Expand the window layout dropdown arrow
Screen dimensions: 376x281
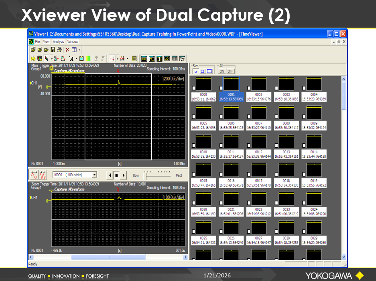(x=79, y=50)
